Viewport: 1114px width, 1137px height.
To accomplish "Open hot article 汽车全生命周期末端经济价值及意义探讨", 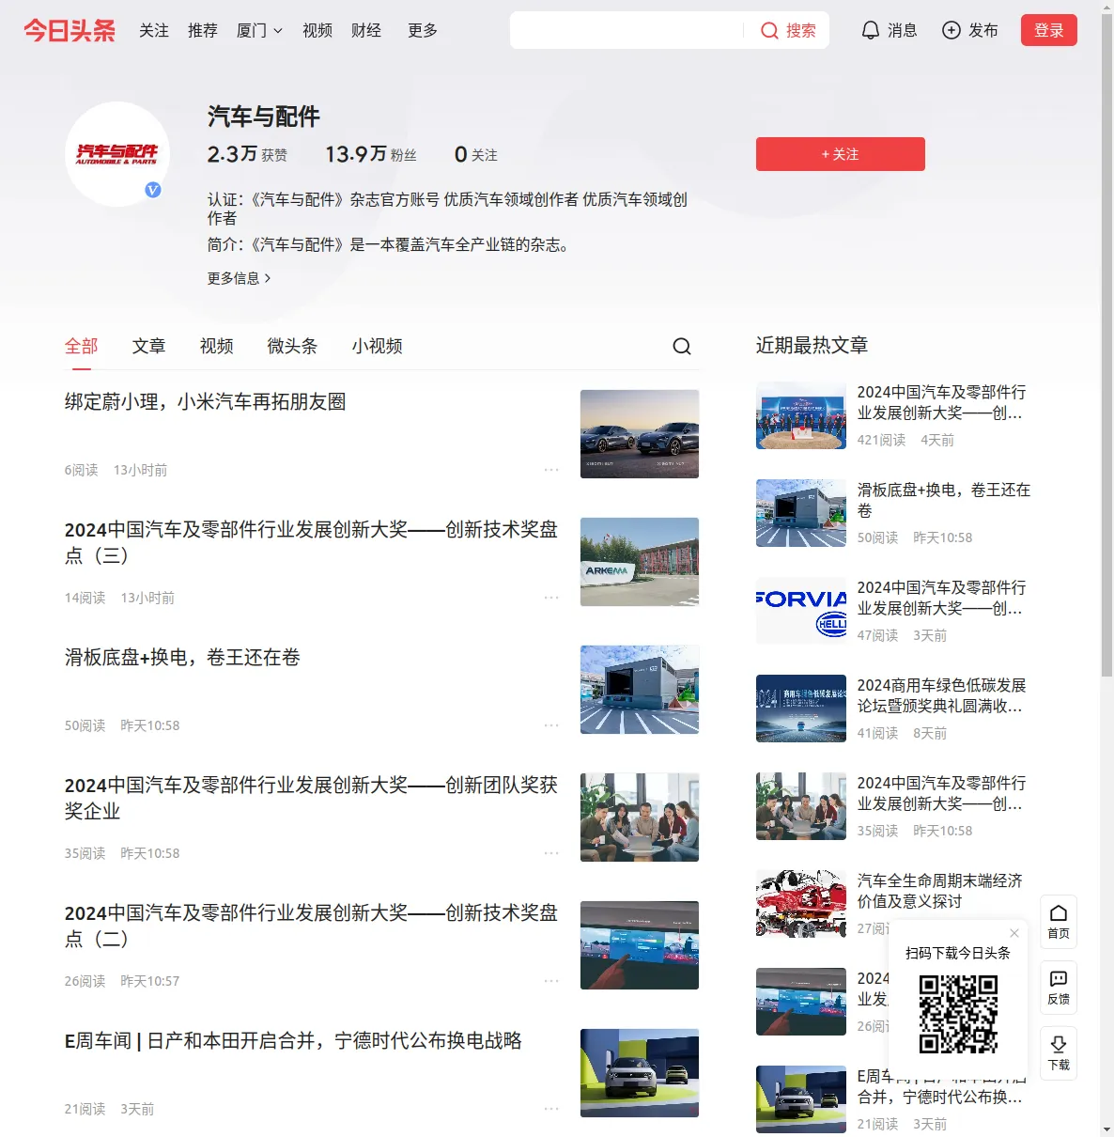I will [940, 891].
